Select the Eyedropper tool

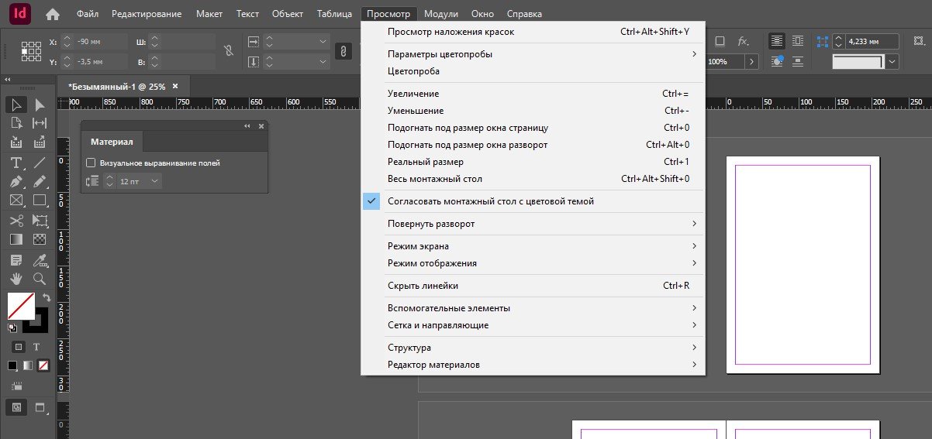click(x=40, y=260)
